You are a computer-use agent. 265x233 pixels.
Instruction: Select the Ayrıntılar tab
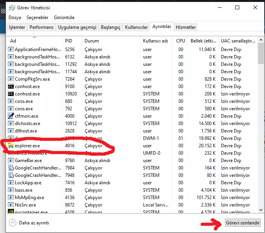pyautogui.click(x=162, y=26)
